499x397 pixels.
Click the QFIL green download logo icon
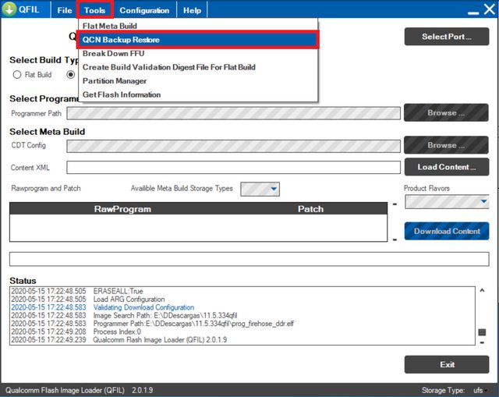9,9
